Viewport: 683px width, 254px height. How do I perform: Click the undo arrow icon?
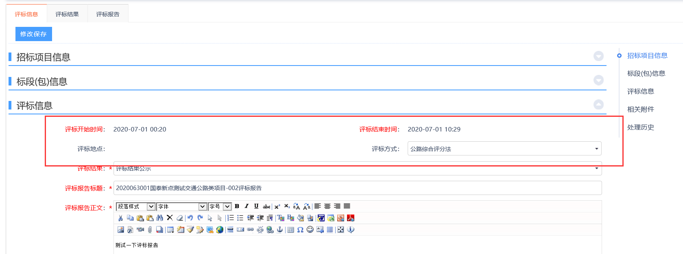190,218
